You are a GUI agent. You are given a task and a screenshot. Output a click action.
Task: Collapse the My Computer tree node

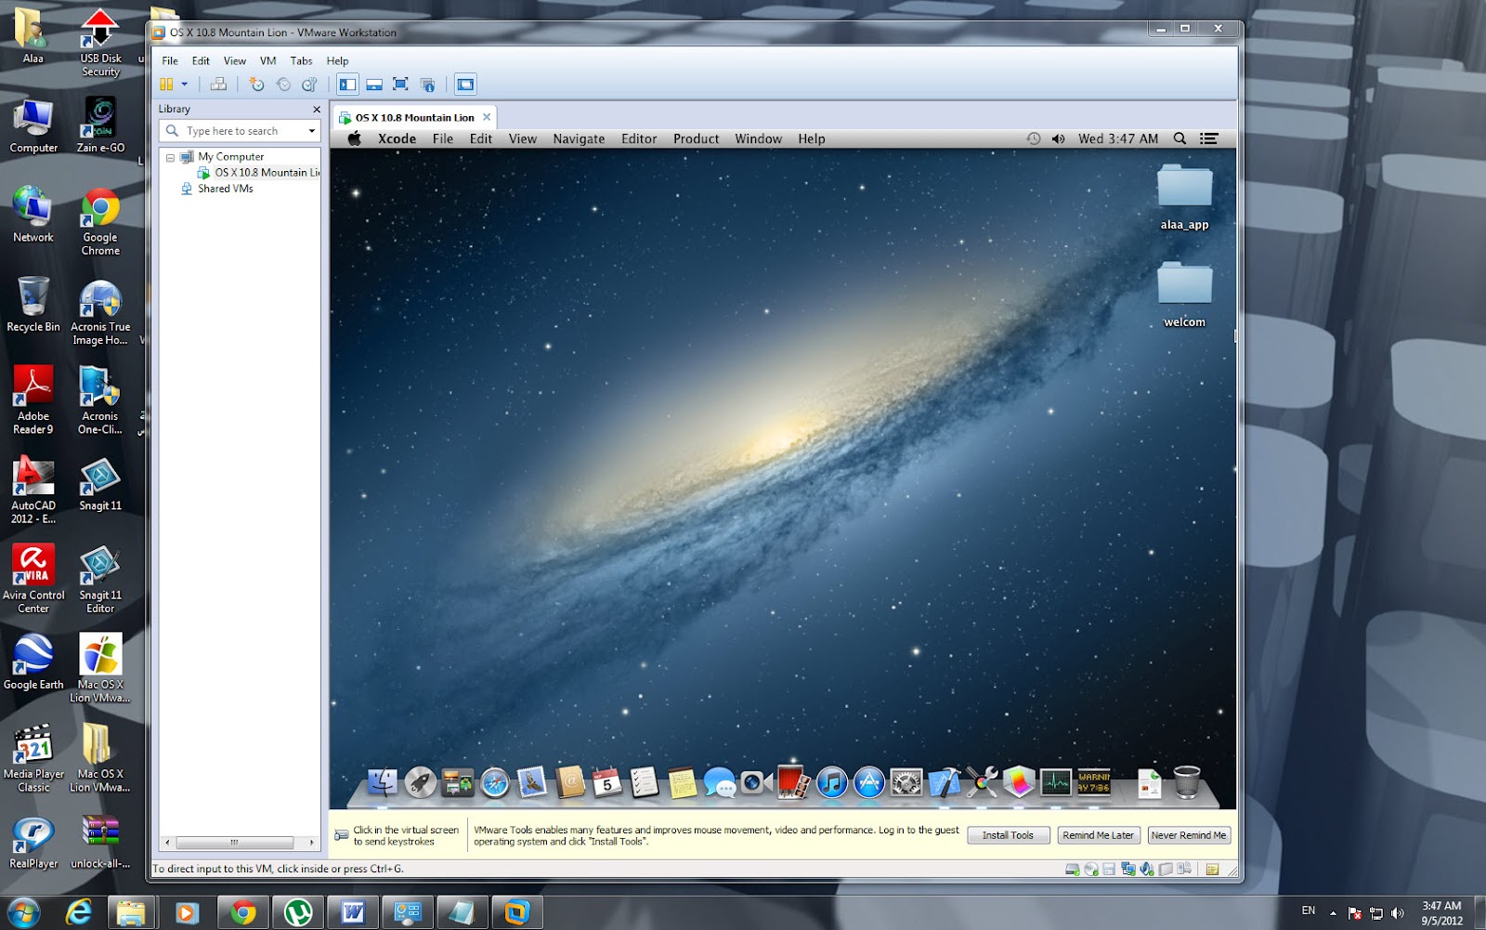pos(170,158)
